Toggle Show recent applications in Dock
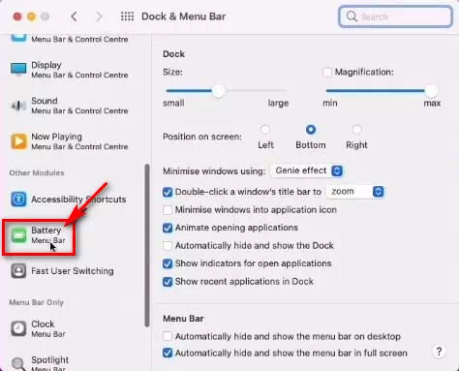459x371 pixels. click(168, 282)
